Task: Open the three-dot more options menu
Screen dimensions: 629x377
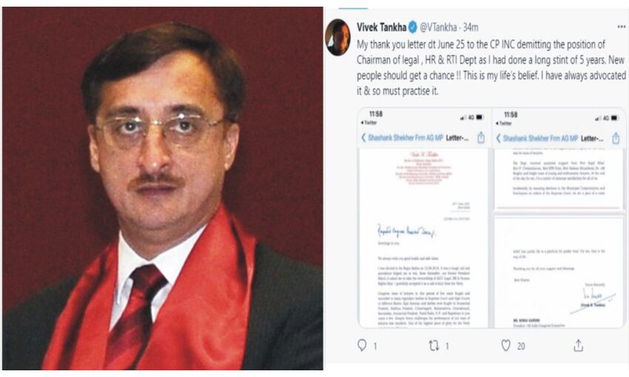Action: 622,27
